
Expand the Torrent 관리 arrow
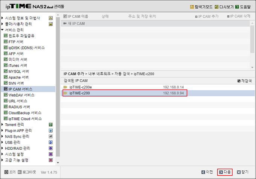[2, 124]
